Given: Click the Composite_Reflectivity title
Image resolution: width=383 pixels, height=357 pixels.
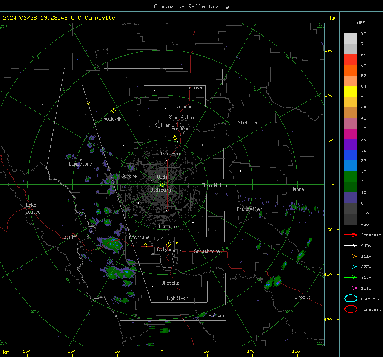Looking at the screenshot, I should pos(191,6).
